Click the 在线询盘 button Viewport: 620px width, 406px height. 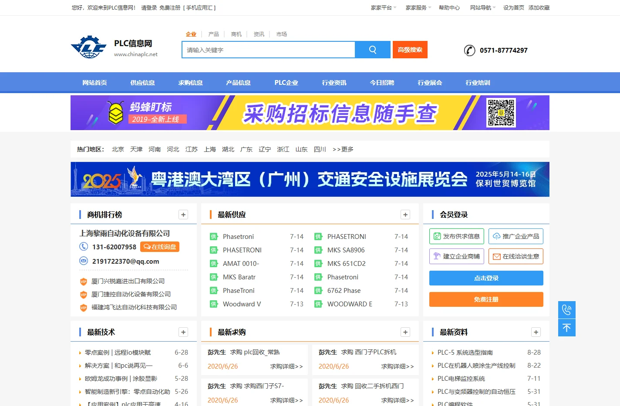[x=160, y=247]
